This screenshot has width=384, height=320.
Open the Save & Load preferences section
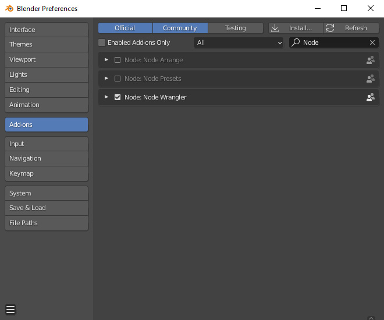(x=47, y=208)
